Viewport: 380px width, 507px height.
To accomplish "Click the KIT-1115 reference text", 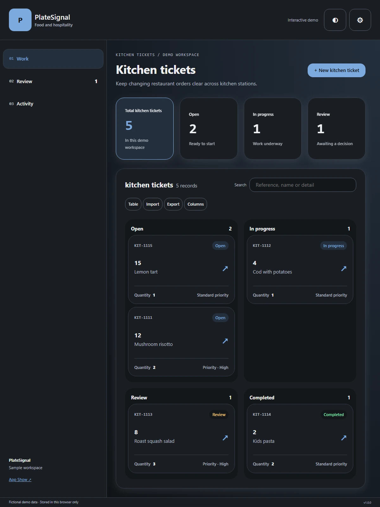I will (143, 246).
